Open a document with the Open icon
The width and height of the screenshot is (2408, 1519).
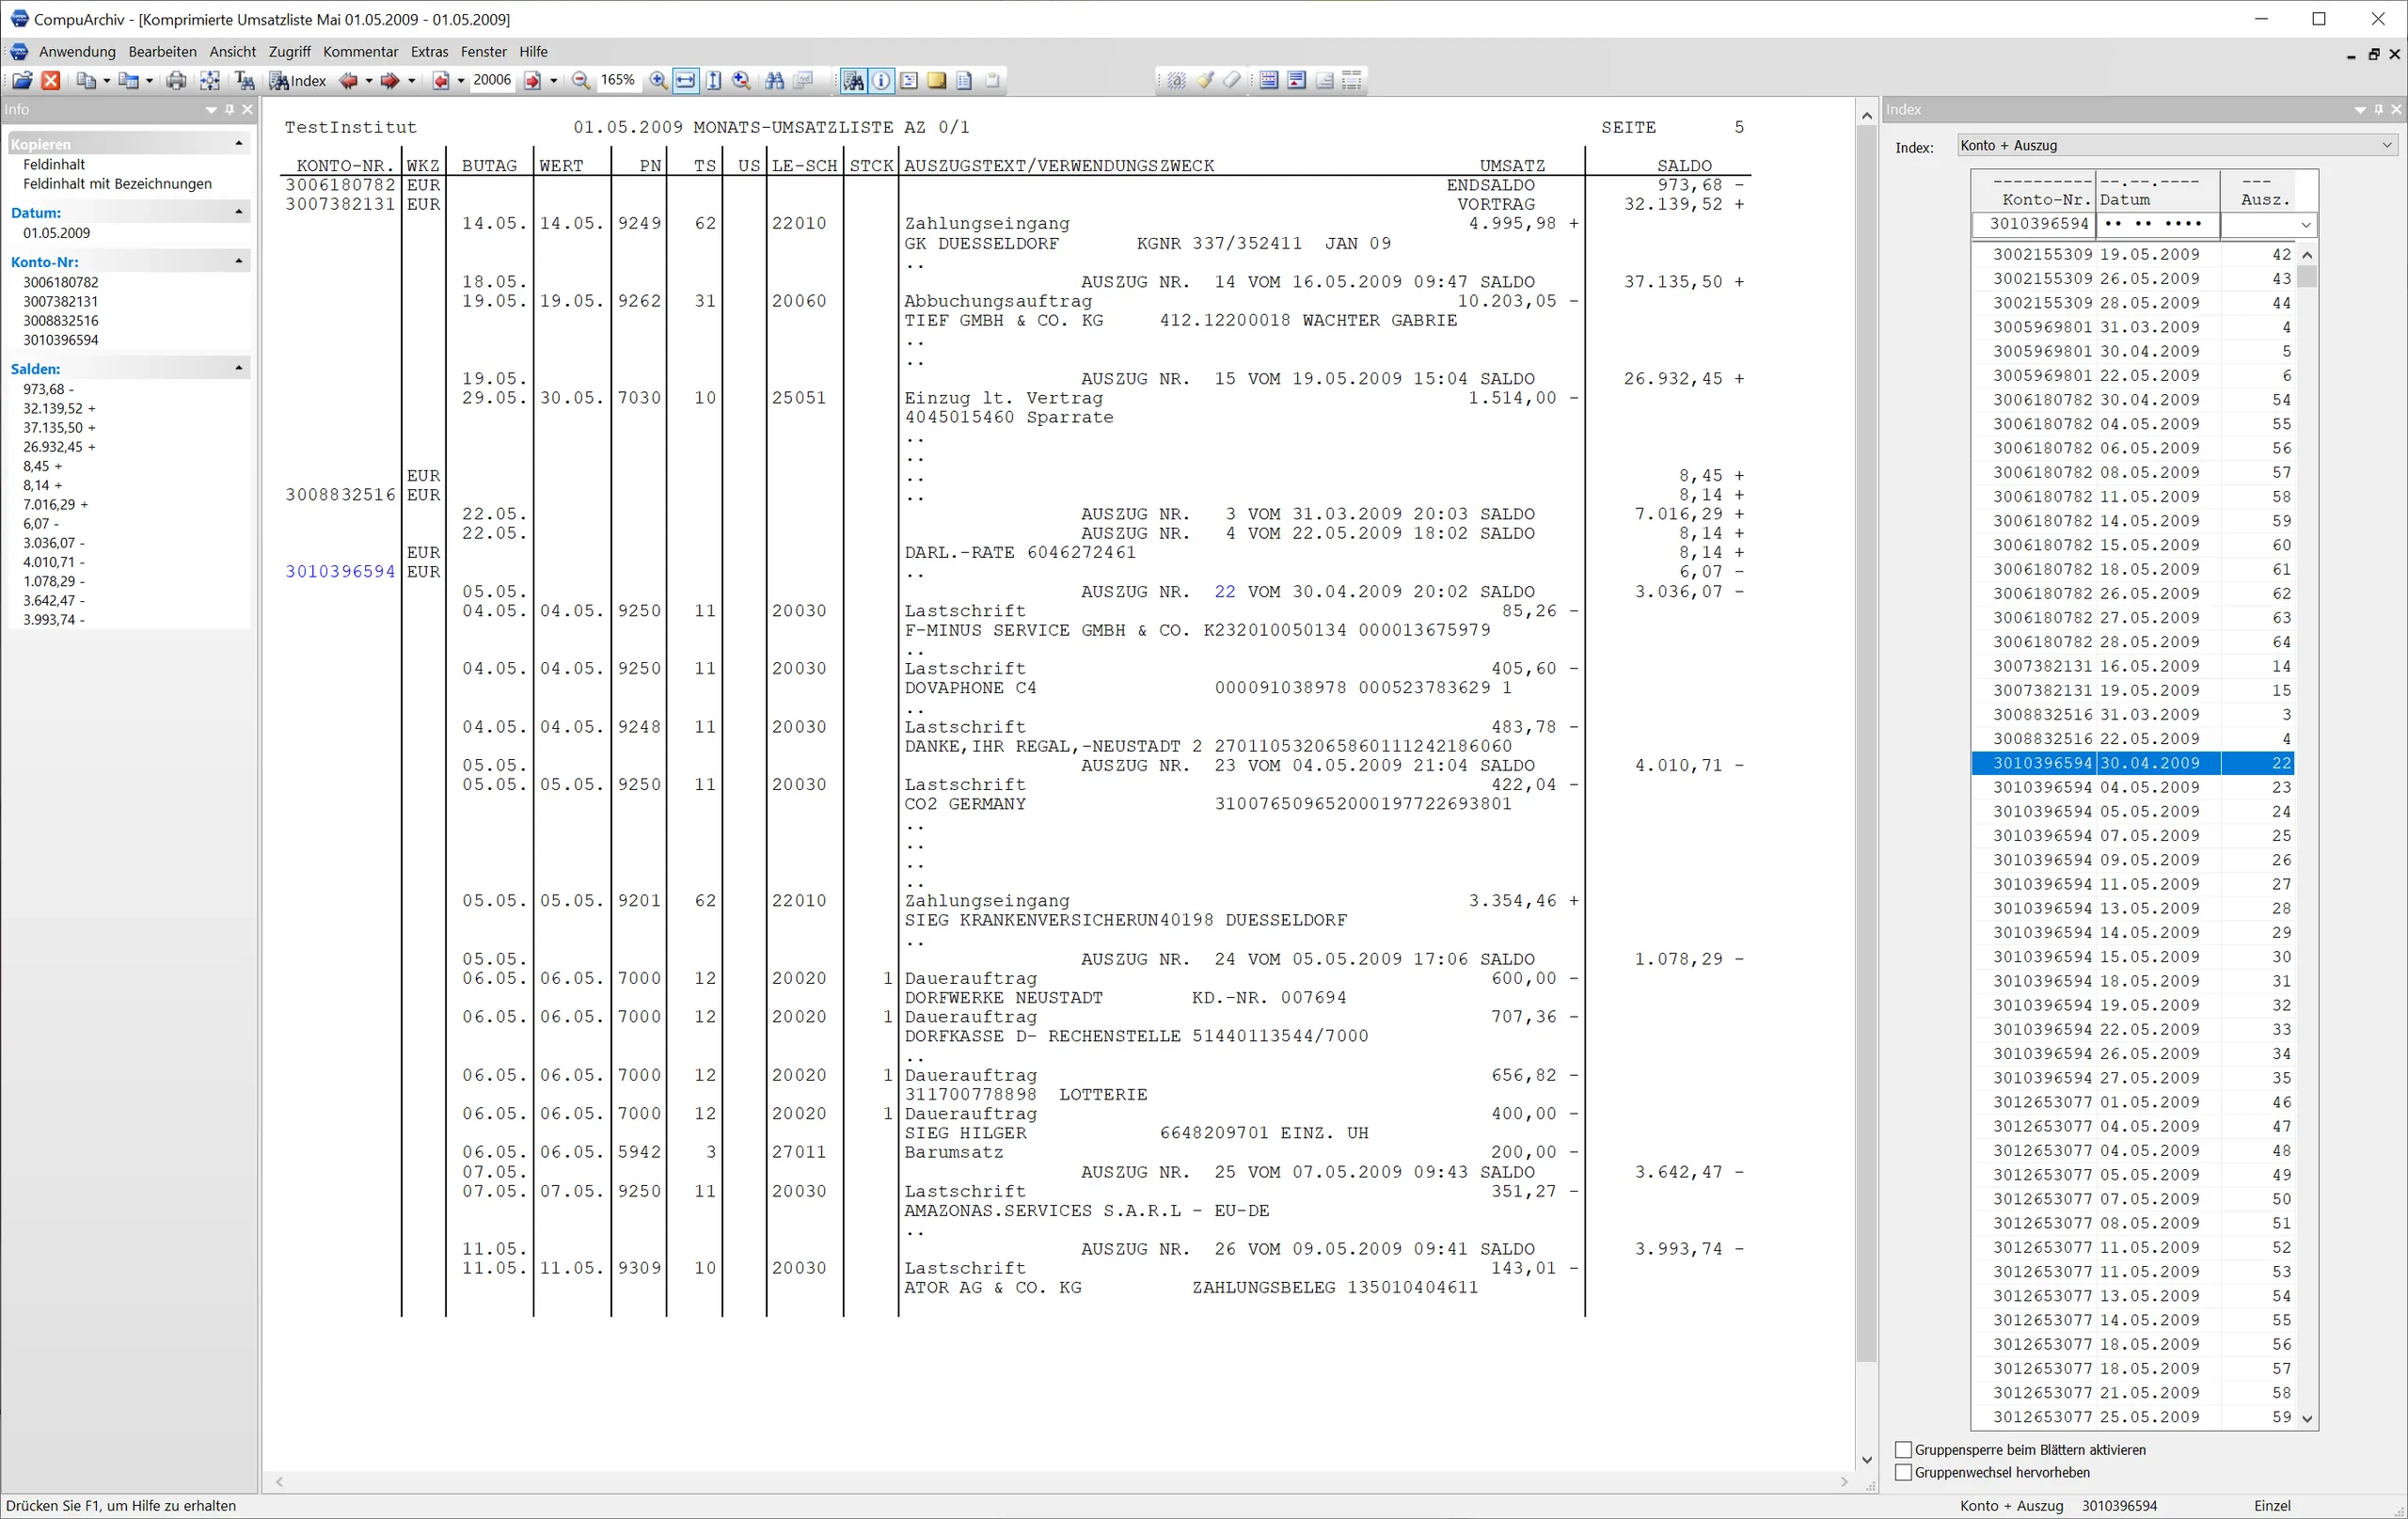(21, 80)
